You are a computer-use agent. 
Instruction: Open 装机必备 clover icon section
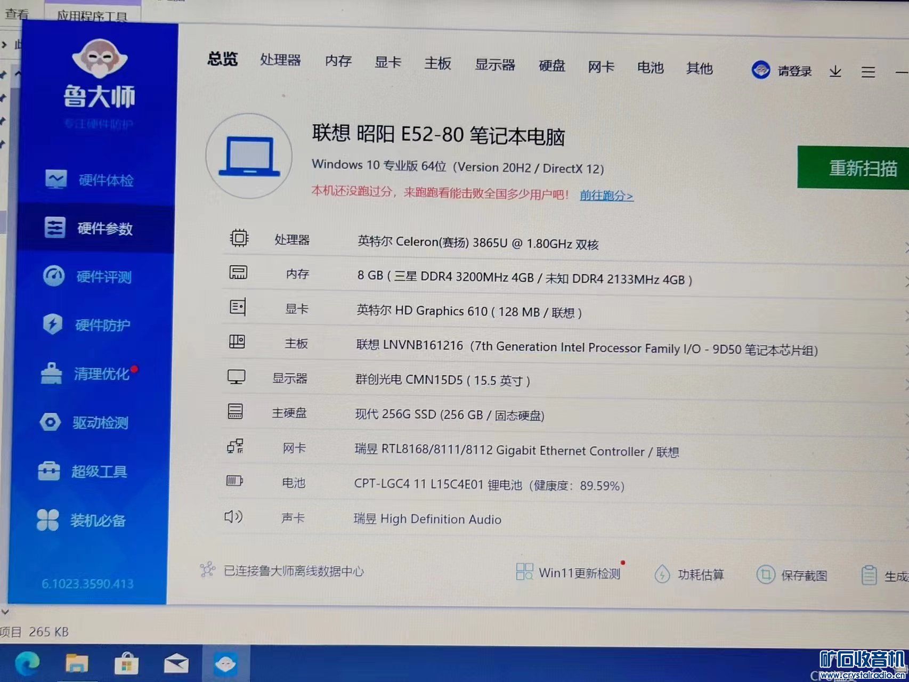(81, 520)
